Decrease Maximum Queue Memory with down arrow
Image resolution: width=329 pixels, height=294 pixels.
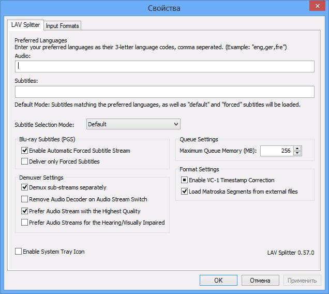[x=297, y=153]
